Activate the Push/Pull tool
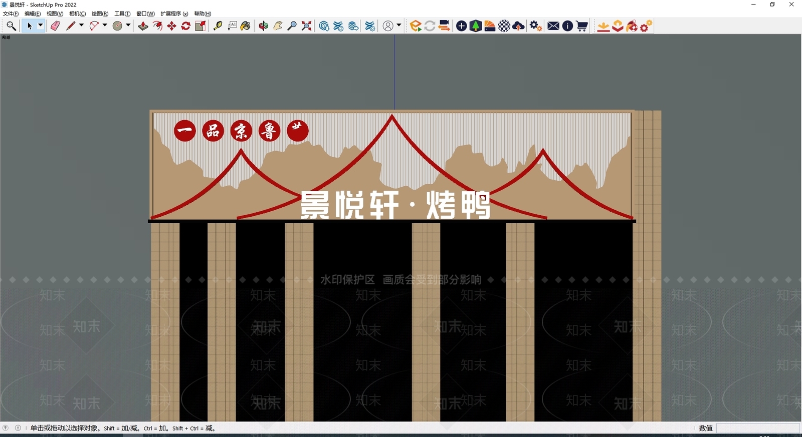Viewport: 802px width, 437px height. coord(143,26)
